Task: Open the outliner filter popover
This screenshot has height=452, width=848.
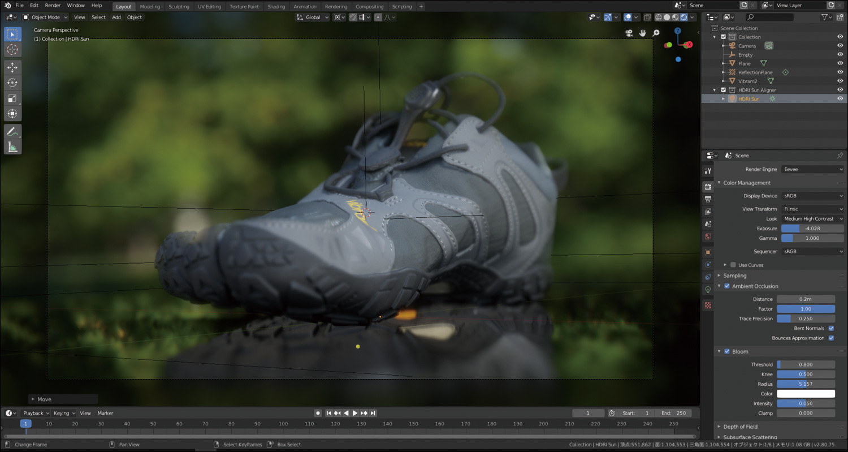Action: (825, 18)
